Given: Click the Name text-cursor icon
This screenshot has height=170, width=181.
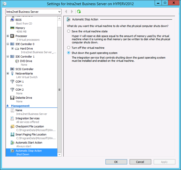Looking at the screenshot, I should click(12, 110).
